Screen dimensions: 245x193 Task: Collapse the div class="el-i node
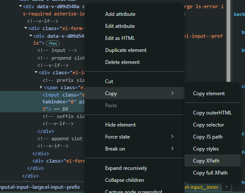coord(36,72)
